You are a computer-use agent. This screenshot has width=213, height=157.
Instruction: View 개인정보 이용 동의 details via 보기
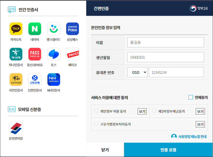142,111
